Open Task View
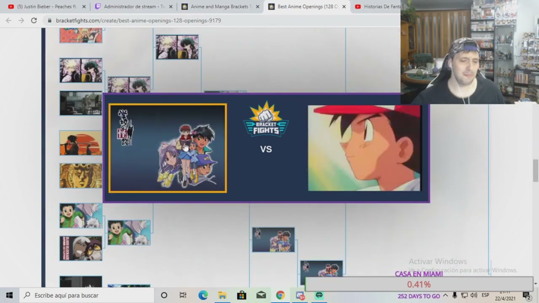539x303 pixels. click(183, 295)
